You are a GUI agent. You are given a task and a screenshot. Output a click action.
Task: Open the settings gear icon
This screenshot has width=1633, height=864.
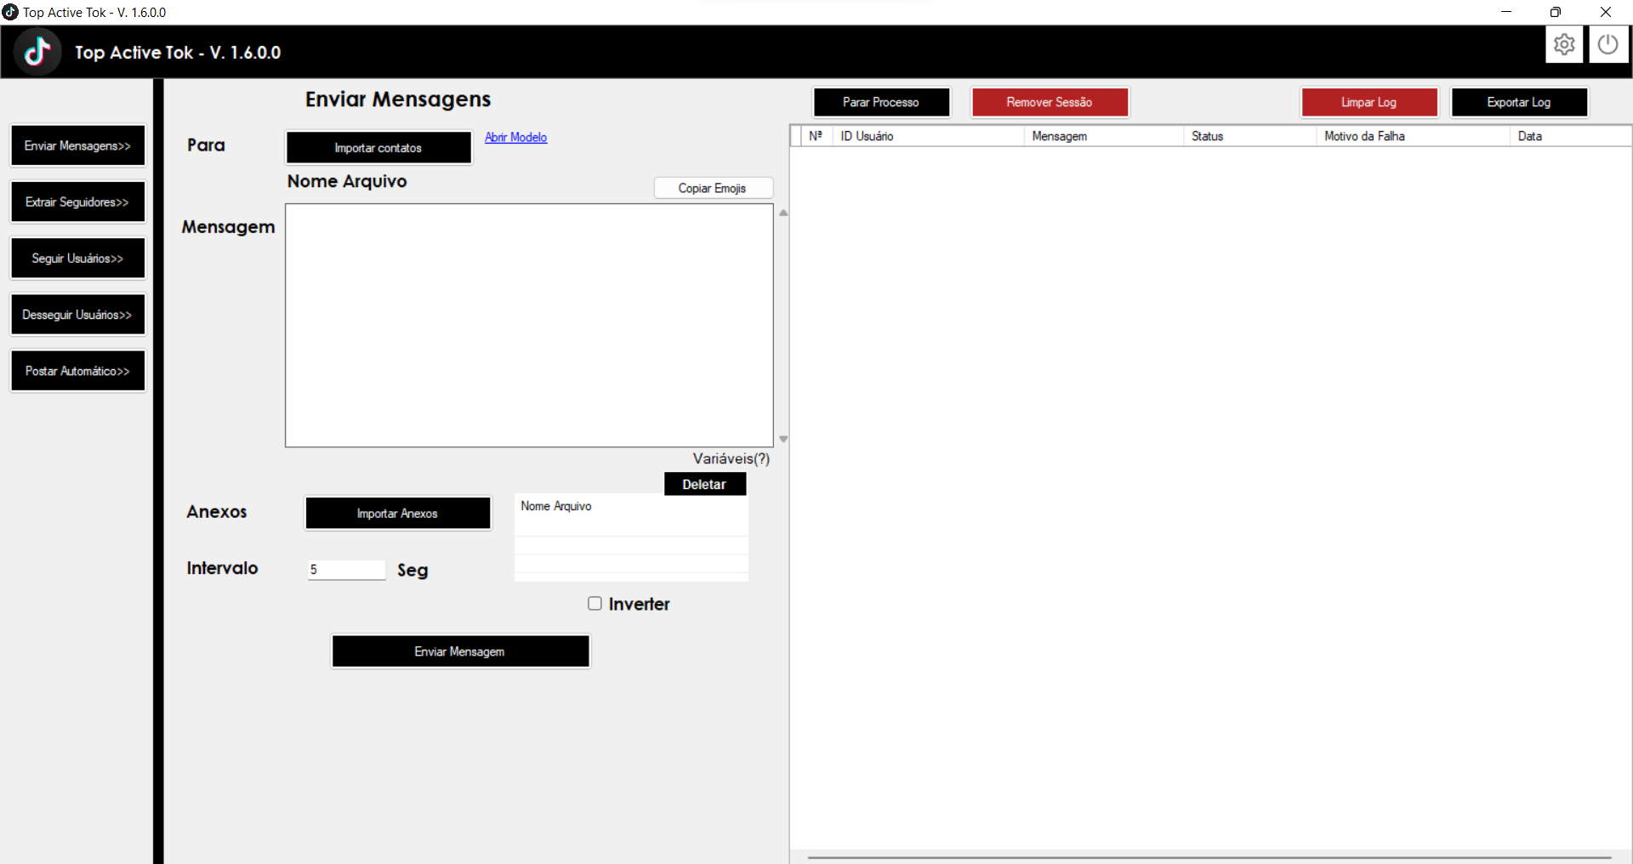point(1565,44)
